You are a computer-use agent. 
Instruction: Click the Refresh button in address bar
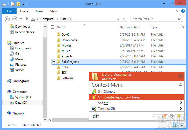[124, 19]
